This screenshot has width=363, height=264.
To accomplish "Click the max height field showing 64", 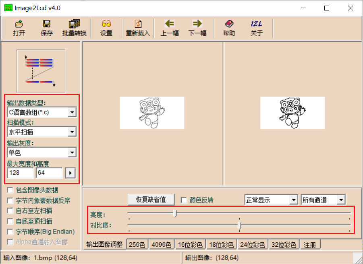I will click(x=49, y=173).
